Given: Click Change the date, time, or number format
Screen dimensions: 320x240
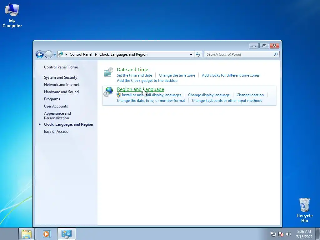Looking at the screenshot, I should (x=151, y=101).
